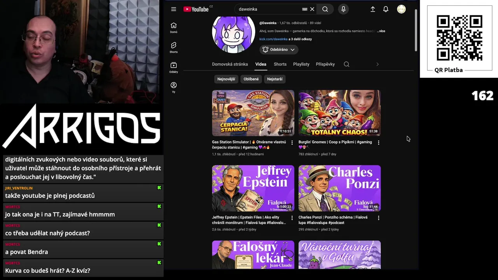Click the '@Daweinka' channel handle

(268, 23)
